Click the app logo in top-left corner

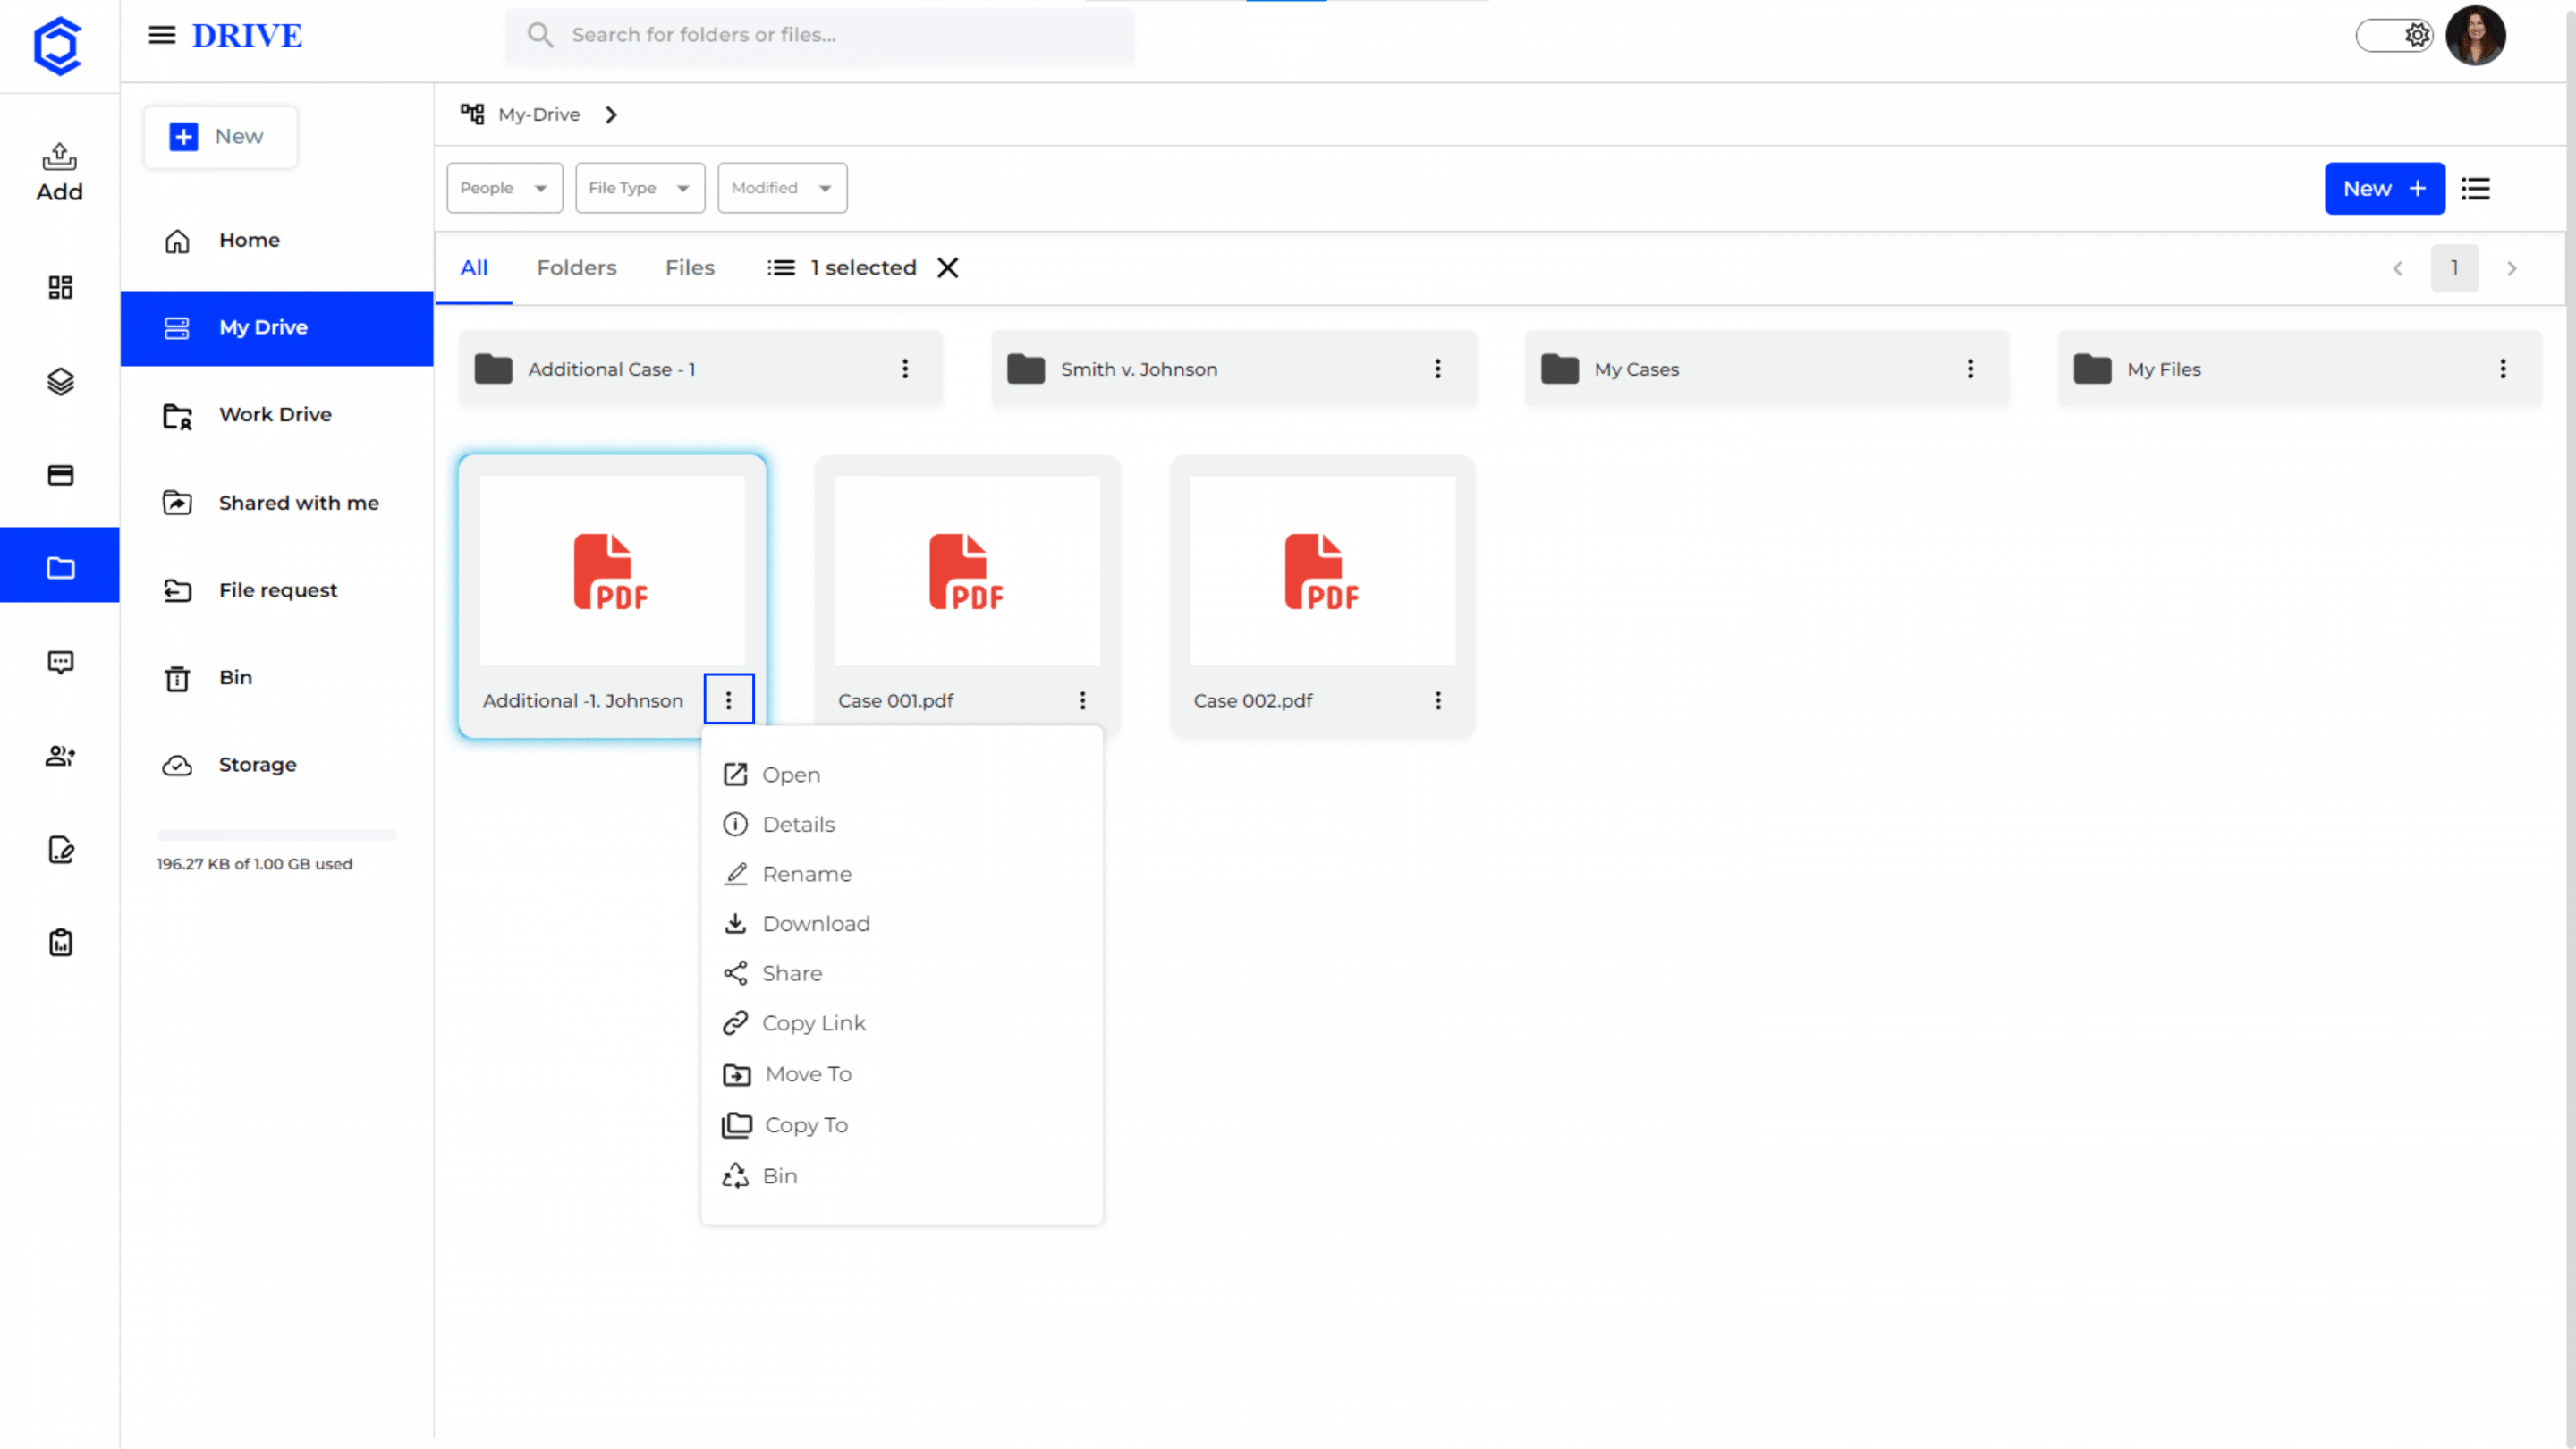(57, 45)
